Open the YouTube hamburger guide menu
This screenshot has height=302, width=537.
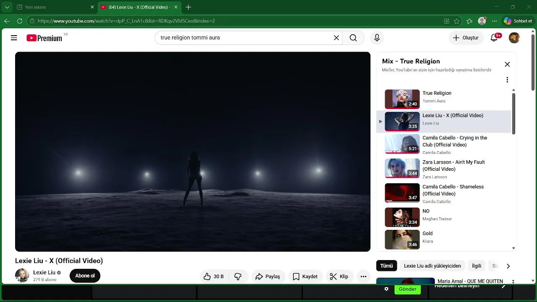click(14, 38)
